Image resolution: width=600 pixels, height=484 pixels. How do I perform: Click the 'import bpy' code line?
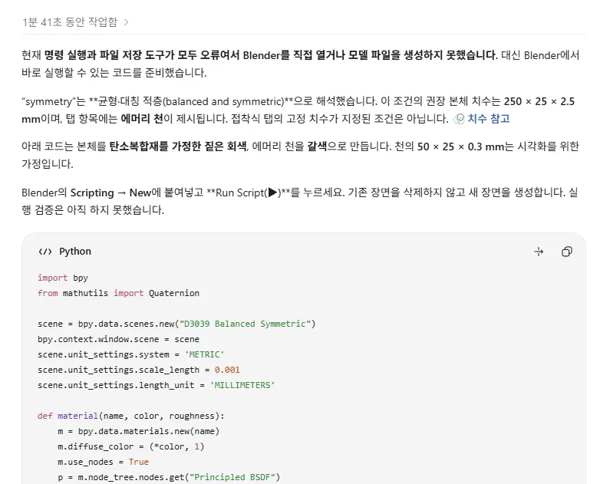click(x=63, y=278)
